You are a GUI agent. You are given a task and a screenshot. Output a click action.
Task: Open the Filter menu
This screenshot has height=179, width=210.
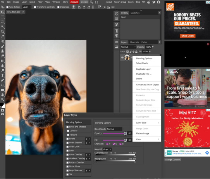click(x=40, y=2)
